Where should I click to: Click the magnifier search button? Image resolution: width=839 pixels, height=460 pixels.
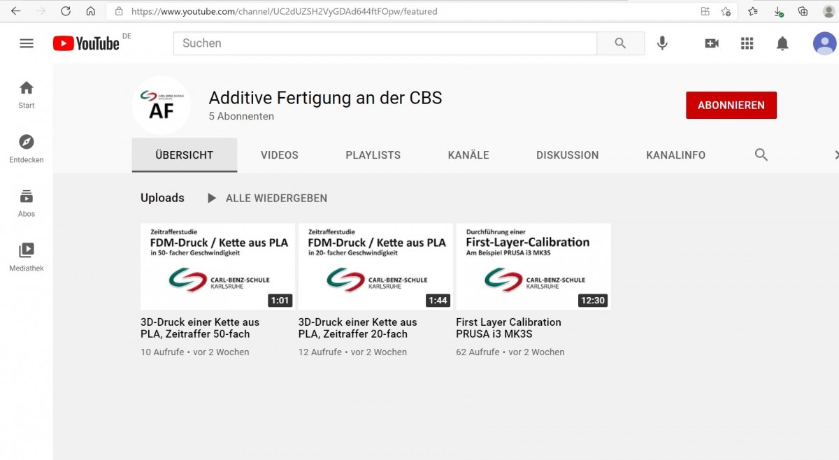(620, 43)
